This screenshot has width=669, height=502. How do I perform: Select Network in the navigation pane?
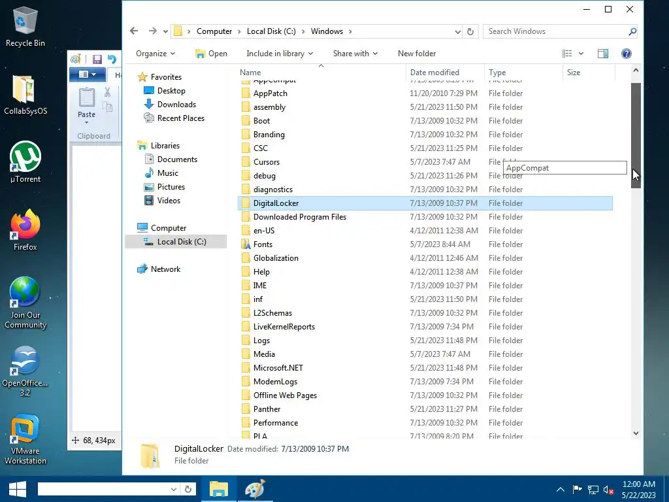click(165, 269)
